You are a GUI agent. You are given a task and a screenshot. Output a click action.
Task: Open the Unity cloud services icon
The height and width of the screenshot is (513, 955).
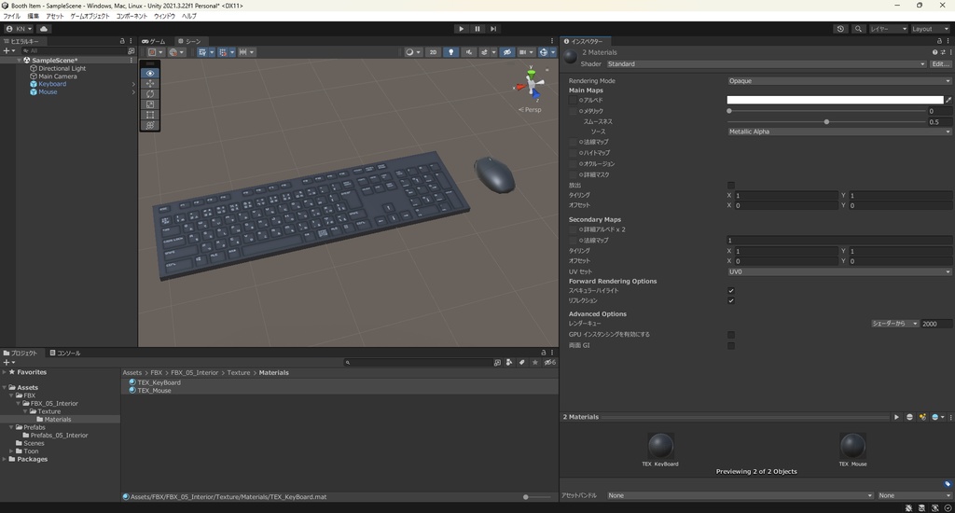[44, 29]
